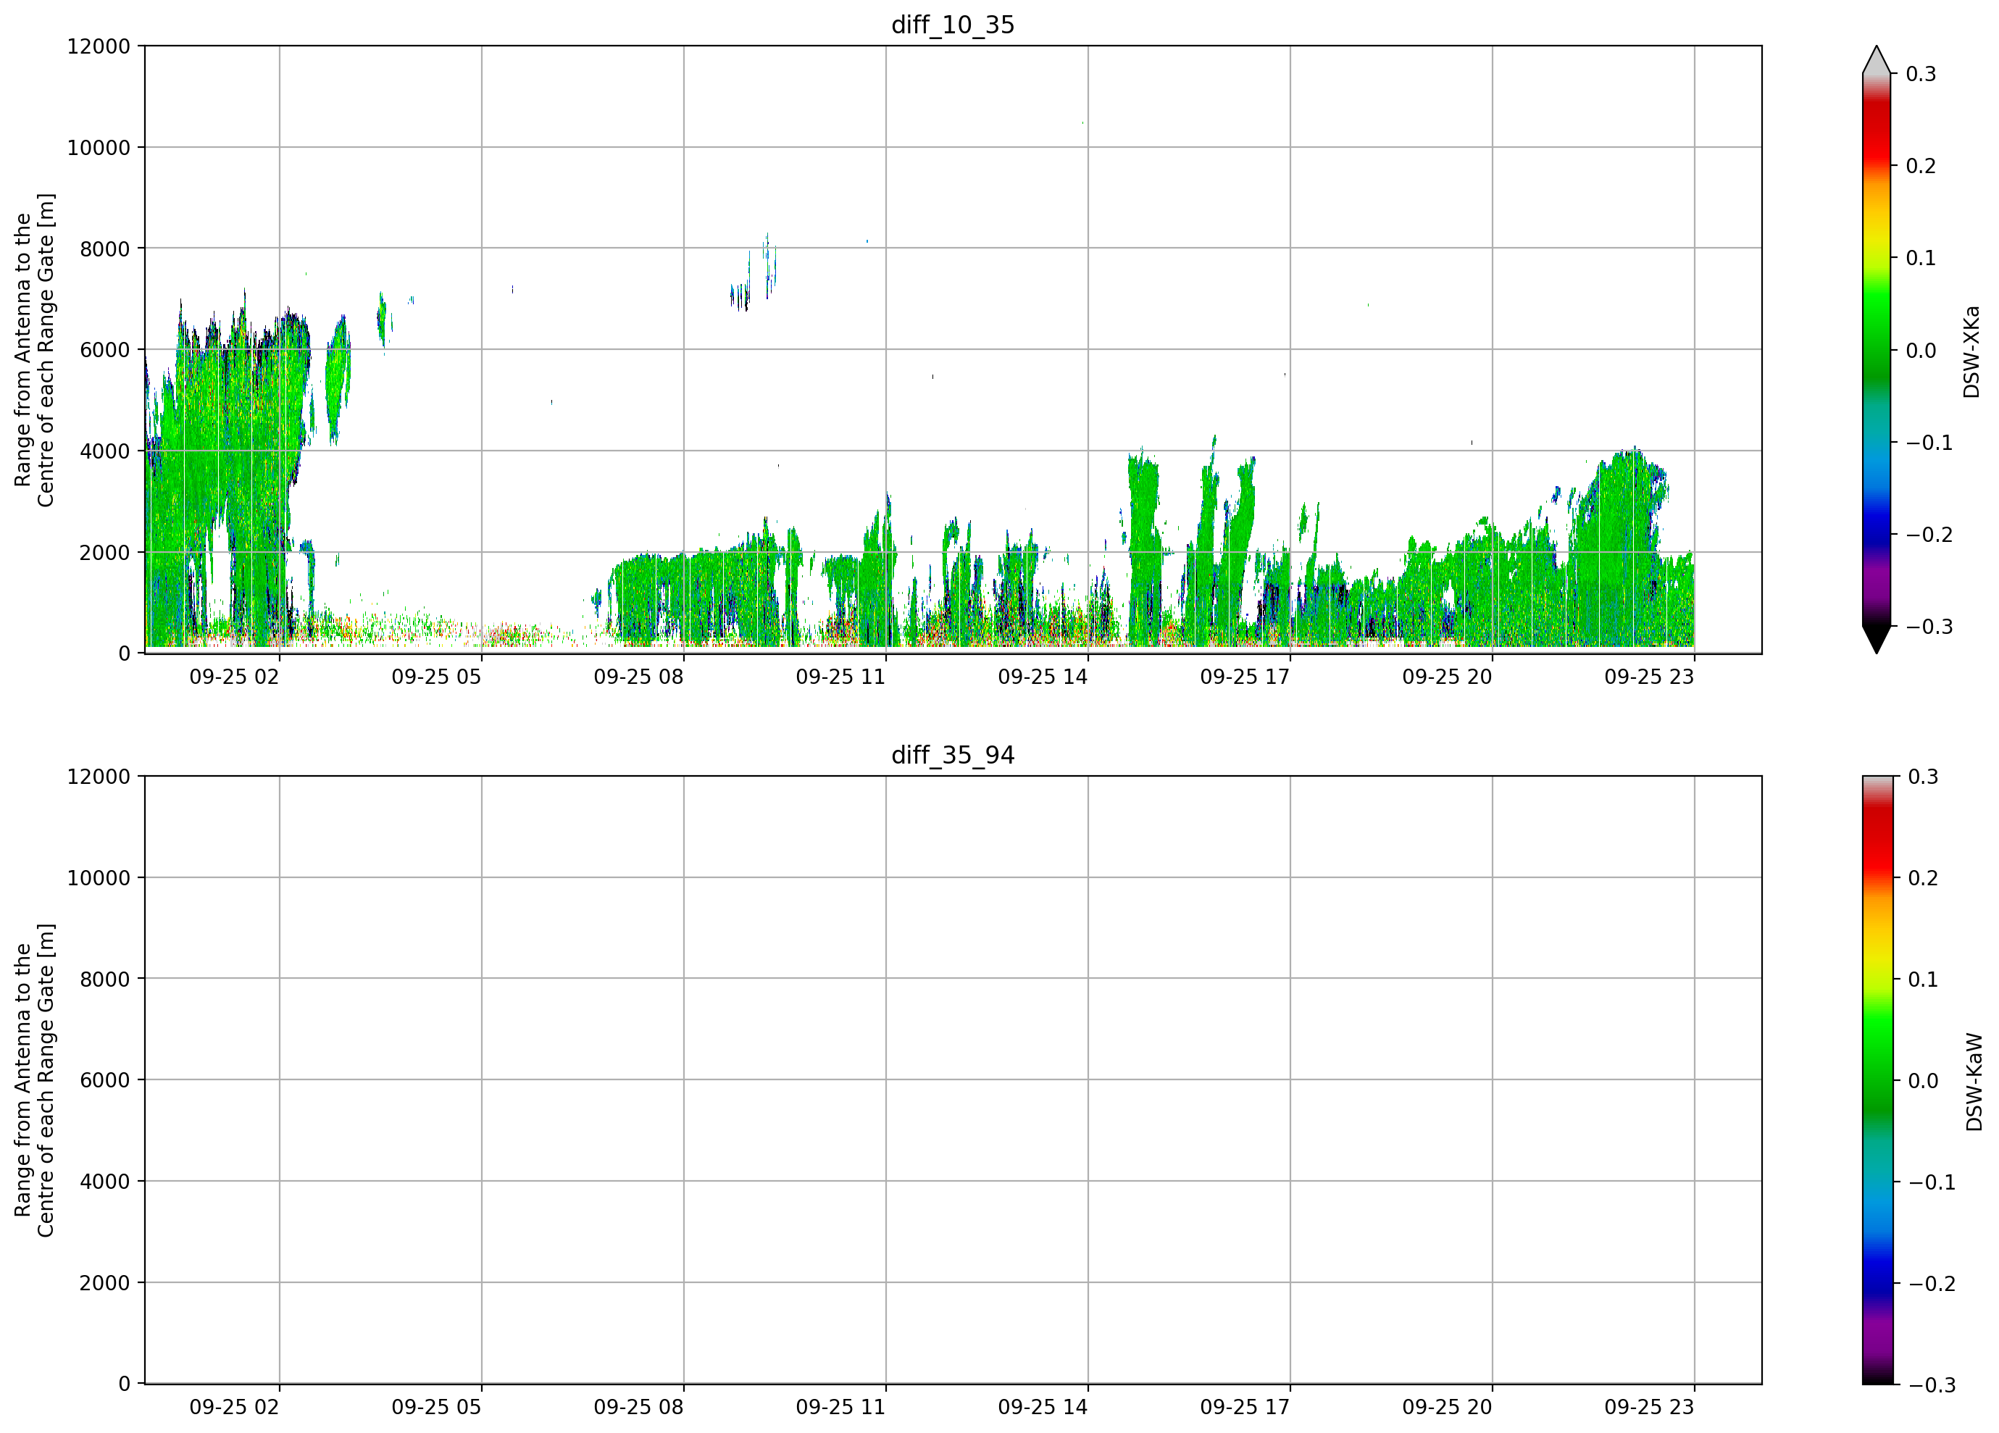Click the empty diff_35_94 plot area
This screenshot has width=1999, height=1433.
click(x=953, y=1080)
